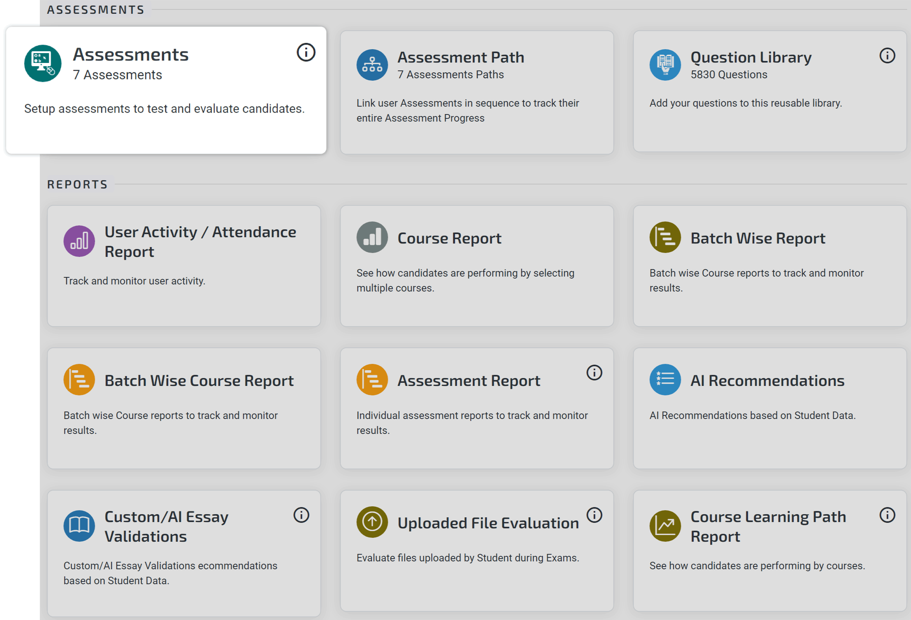This screenshot has width=911, height=620.
Task: Open the AI Recommendations card
Action: [770, 408]
